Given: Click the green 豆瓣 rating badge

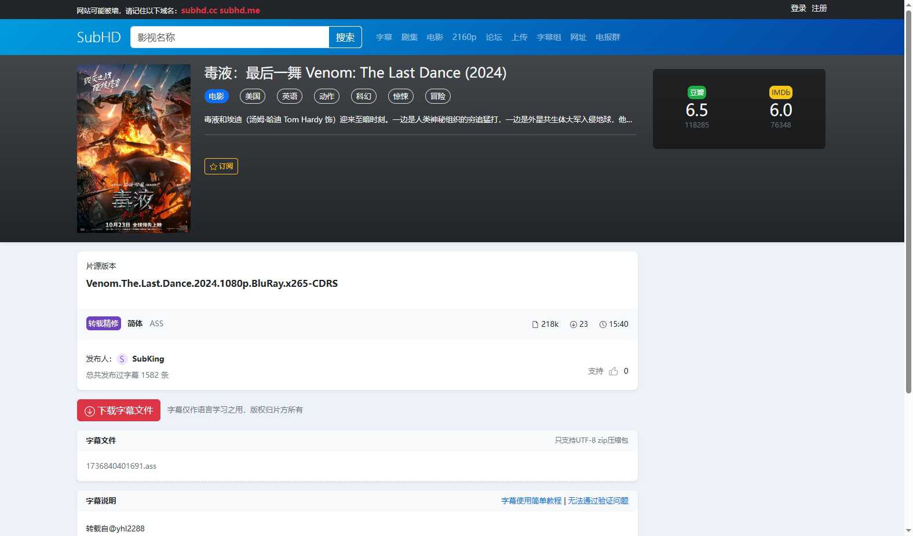Looking at the screenshot, I should (697, 93).
